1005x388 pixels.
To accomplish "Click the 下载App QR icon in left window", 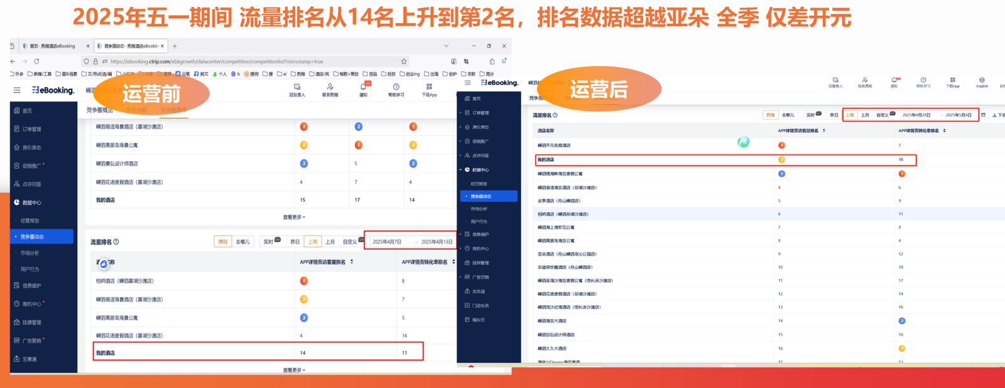I will 429,88.
